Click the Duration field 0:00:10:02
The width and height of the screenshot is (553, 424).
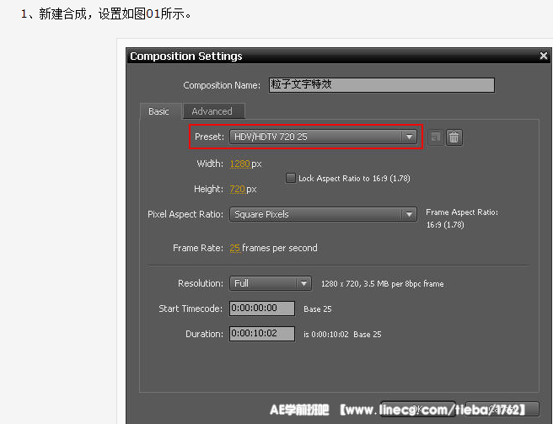pyautogui.click(x=262, y=334)
